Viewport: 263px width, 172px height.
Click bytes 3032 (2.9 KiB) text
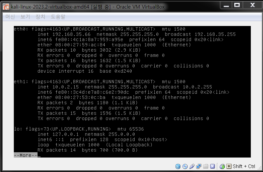coord(111,50)
